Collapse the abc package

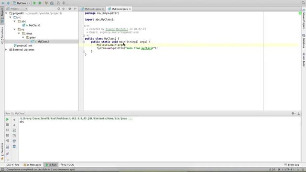[15, 21]
